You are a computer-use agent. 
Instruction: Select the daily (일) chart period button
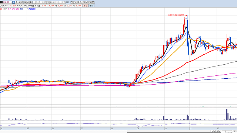13,2
